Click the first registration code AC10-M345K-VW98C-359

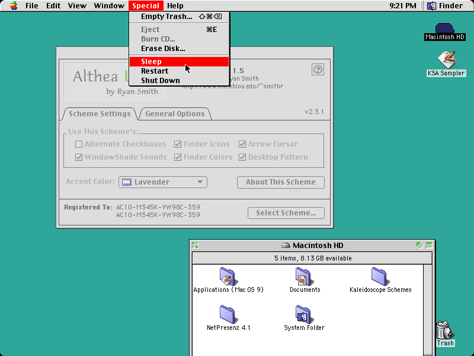[158, 207]
